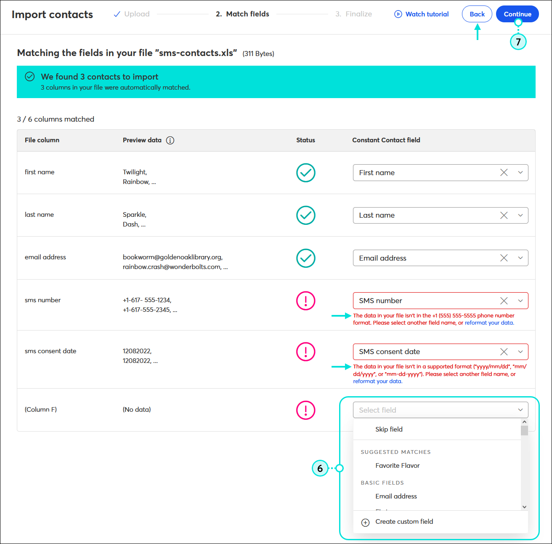The image size is (552, 544).
Task: Open the Match fields step
Action: click(x=242, y=14)
